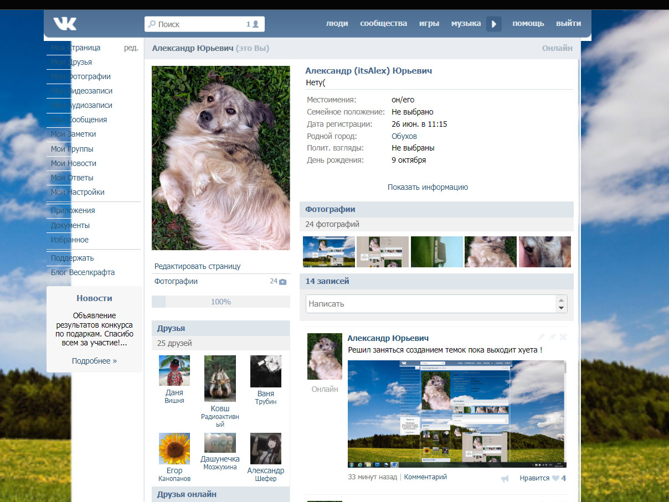Click the Комментарий link under the post
Viewport: 669px width, 502px height.
coord(425,477)
